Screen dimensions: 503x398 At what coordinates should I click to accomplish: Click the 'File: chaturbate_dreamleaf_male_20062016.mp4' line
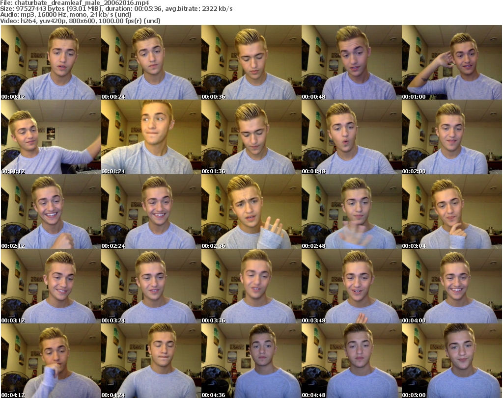[75, 3]
